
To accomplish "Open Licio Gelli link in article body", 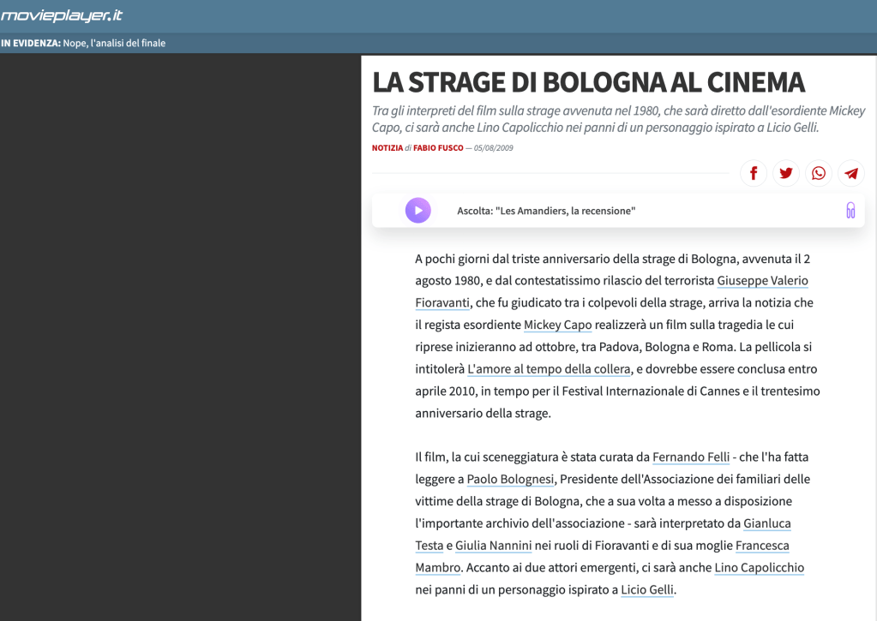I will [x=648, y=590].
